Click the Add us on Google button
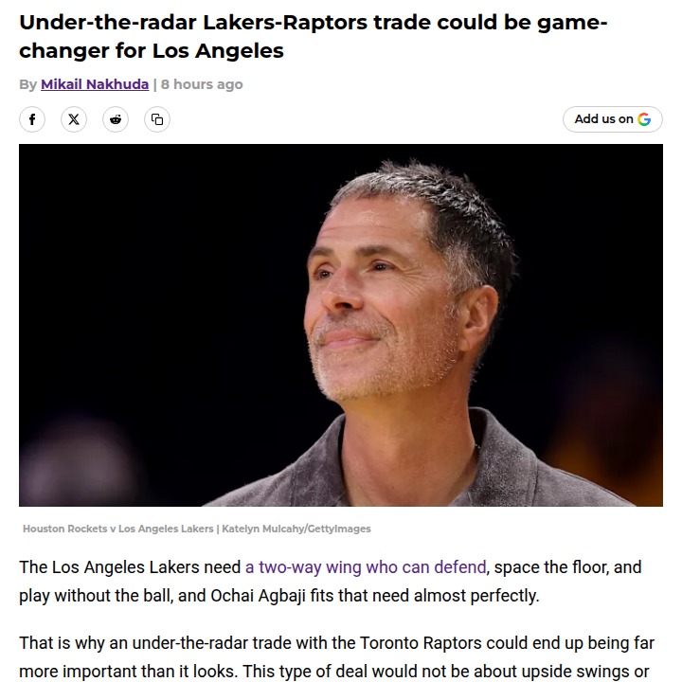 613,119
